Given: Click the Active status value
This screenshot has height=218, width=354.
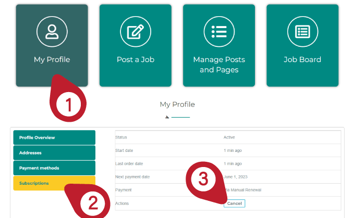Looking at the screenshot, I should [229, 137].
